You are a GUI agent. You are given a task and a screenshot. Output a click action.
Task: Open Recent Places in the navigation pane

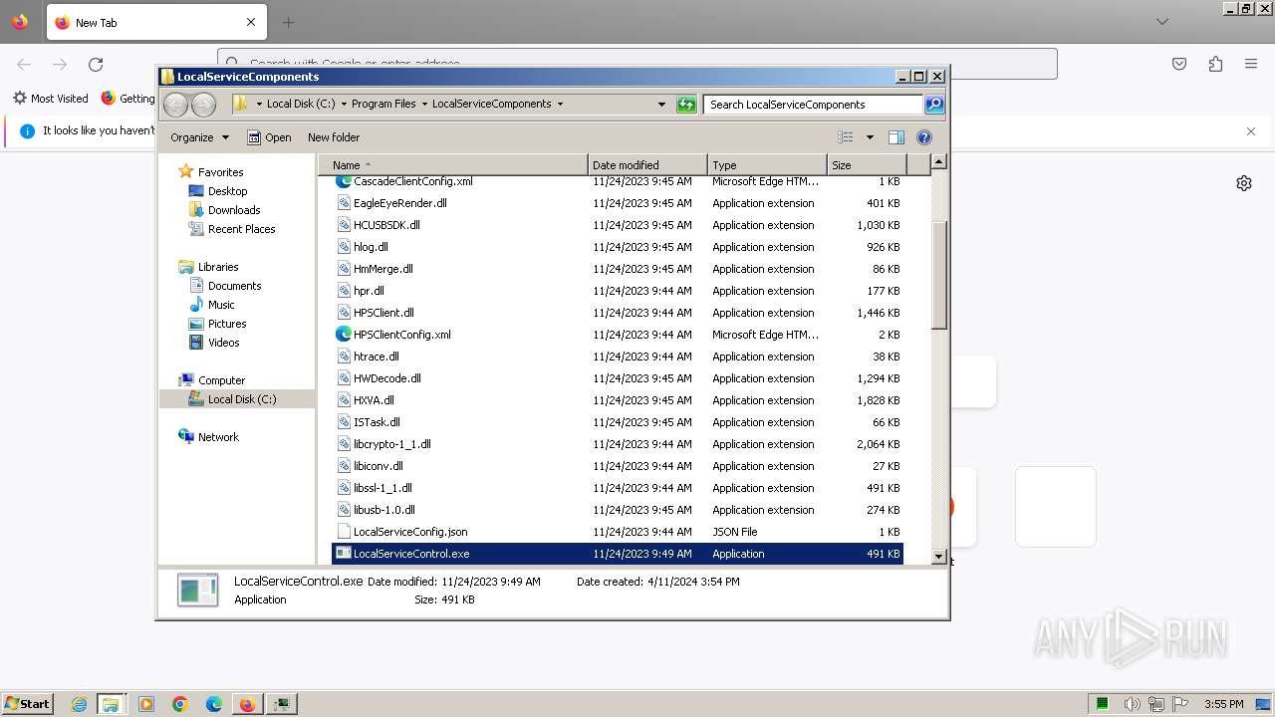(241, 229)
